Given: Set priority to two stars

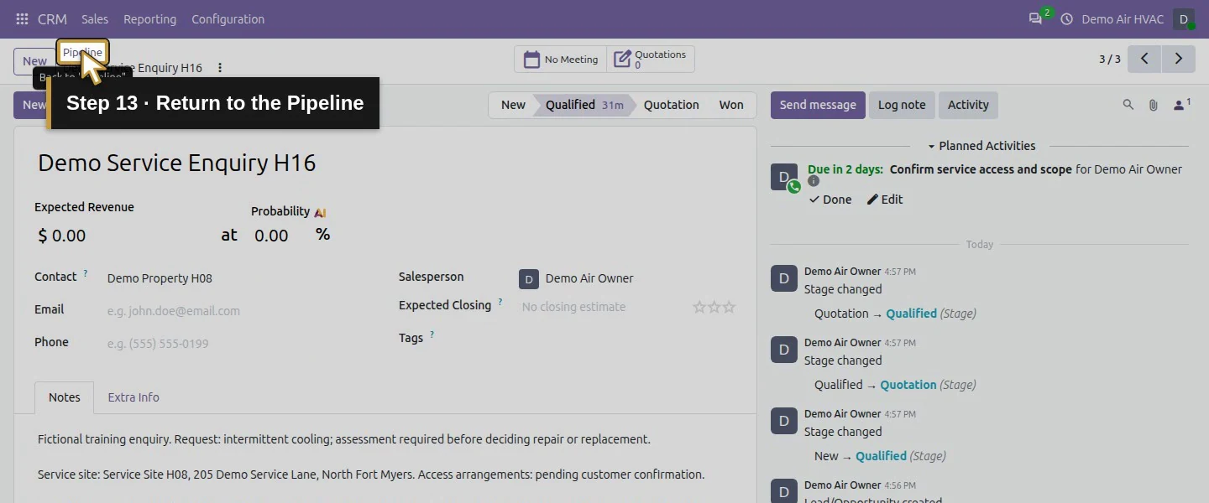Looking at the screenshot, I should [714, 307].
